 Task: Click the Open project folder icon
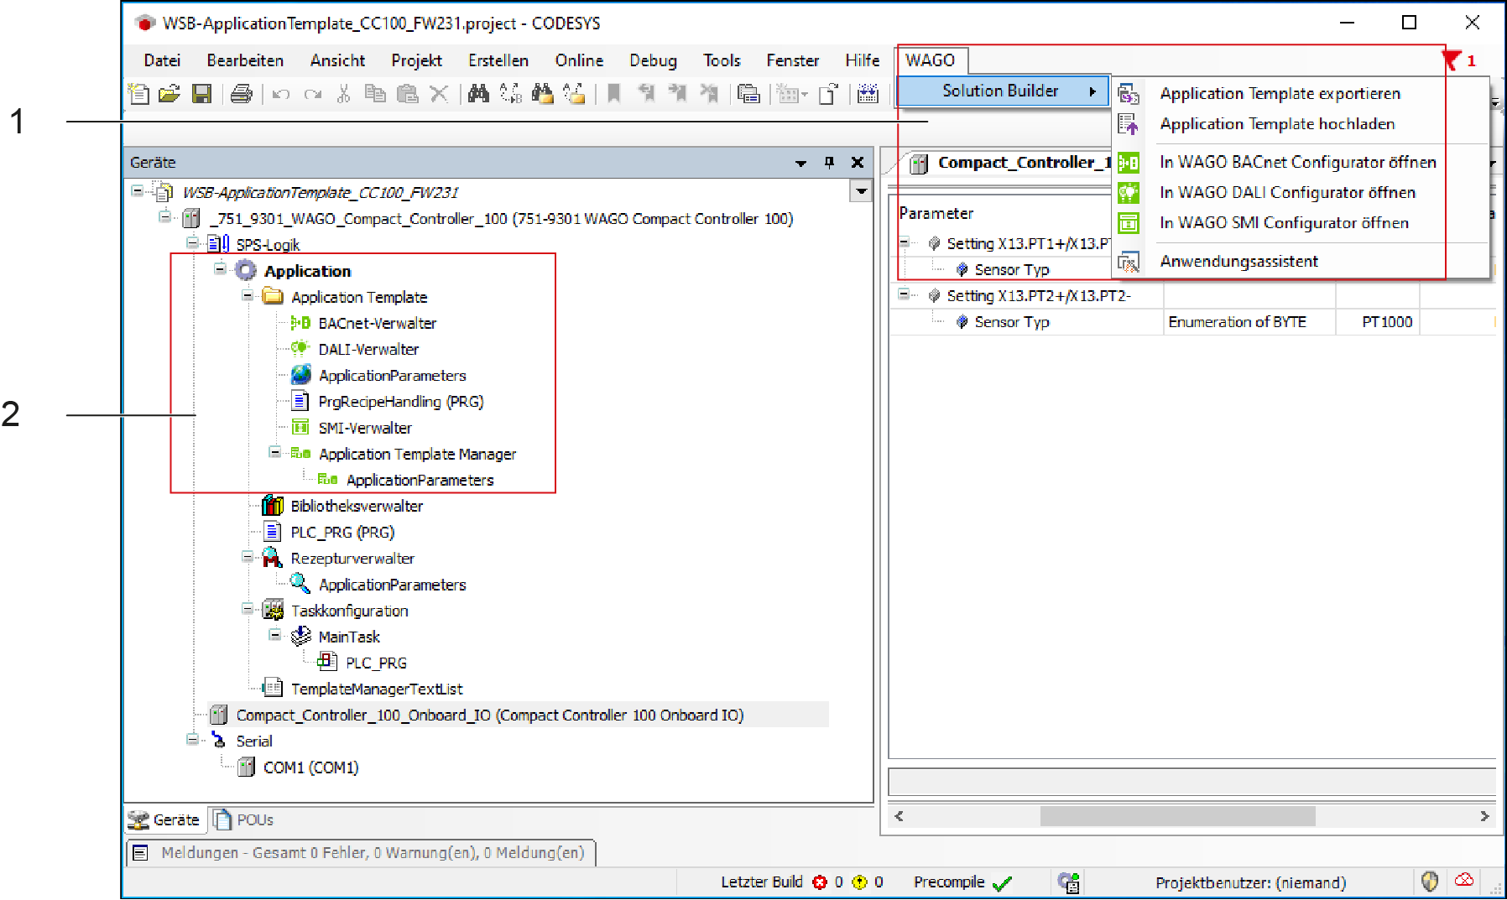pos(169,94)
